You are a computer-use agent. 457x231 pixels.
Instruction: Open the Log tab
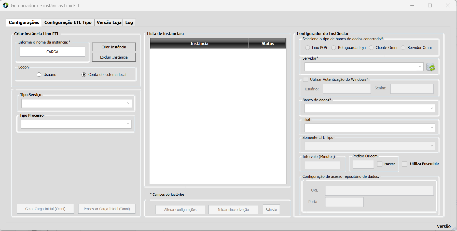(129, 22)
